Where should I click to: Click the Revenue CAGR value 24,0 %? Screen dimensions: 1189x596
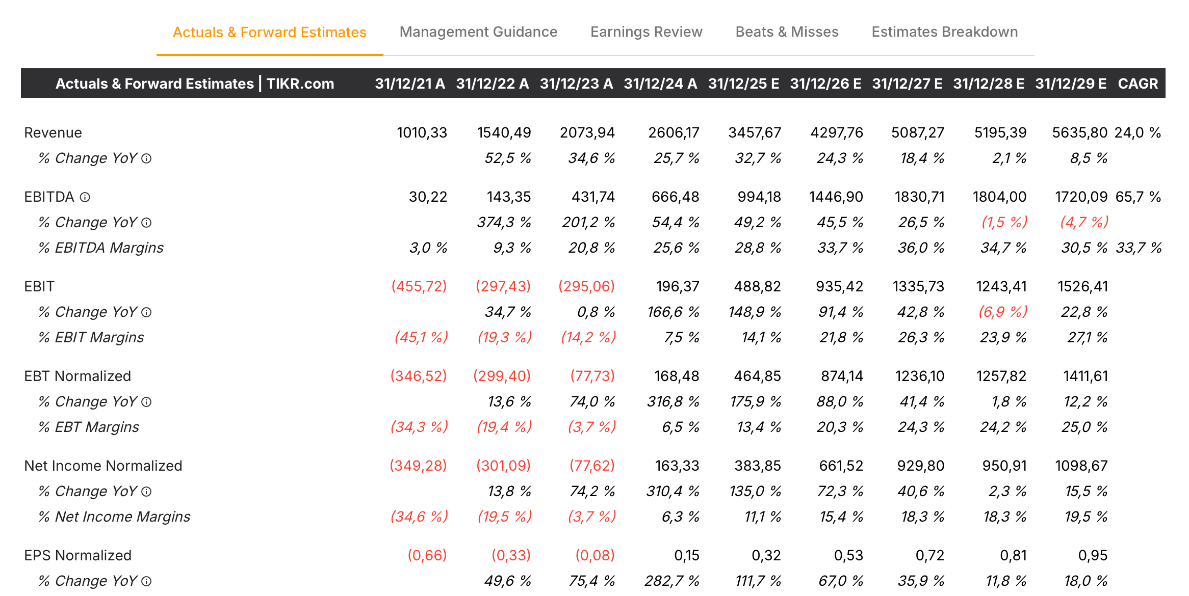tap(1137, 133)
